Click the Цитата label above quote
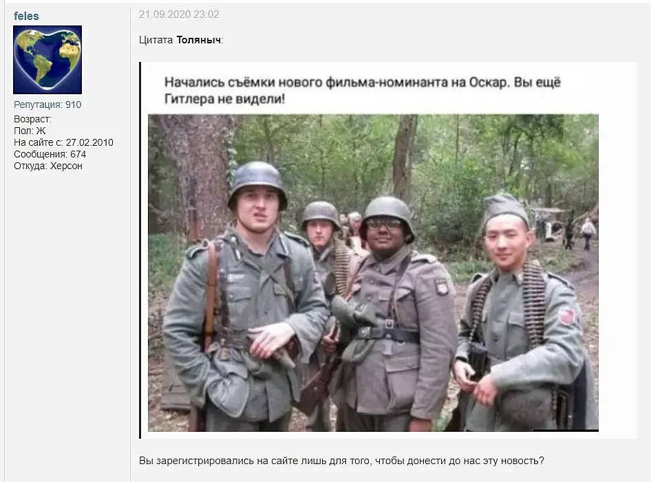This screenshot has height=482, width=651. 156,41
